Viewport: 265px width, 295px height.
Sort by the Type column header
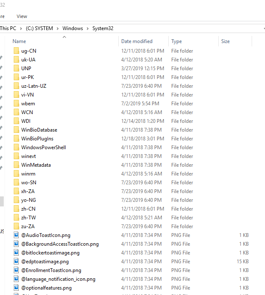coord(177,41)
